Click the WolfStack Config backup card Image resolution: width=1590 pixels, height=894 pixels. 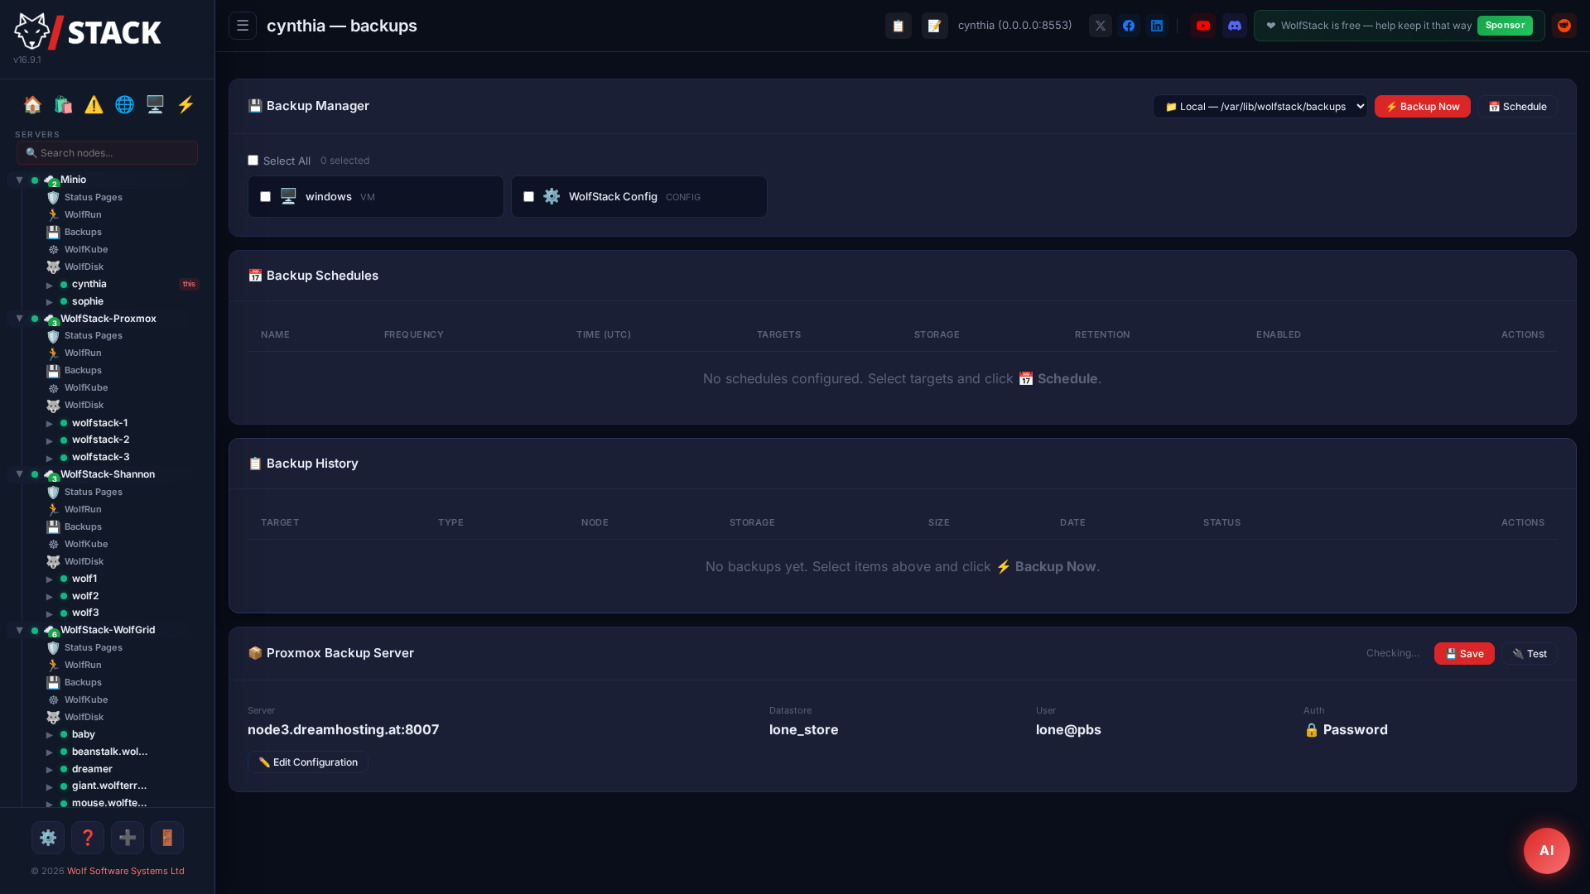pyautogui.click(x=639, y=196)
